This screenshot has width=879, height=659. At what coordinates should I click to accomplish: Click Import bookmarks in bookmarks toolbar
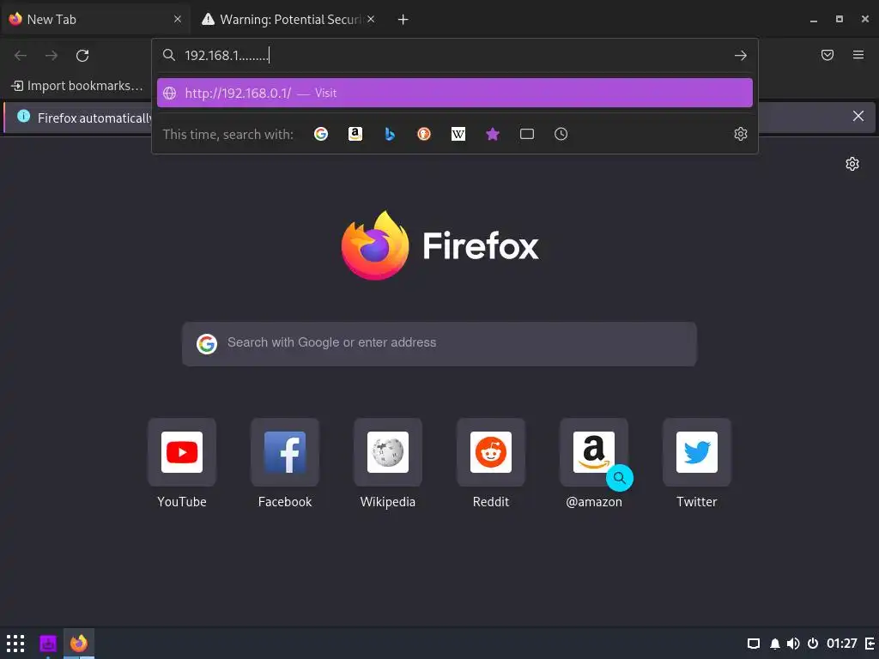pos(77,86)
